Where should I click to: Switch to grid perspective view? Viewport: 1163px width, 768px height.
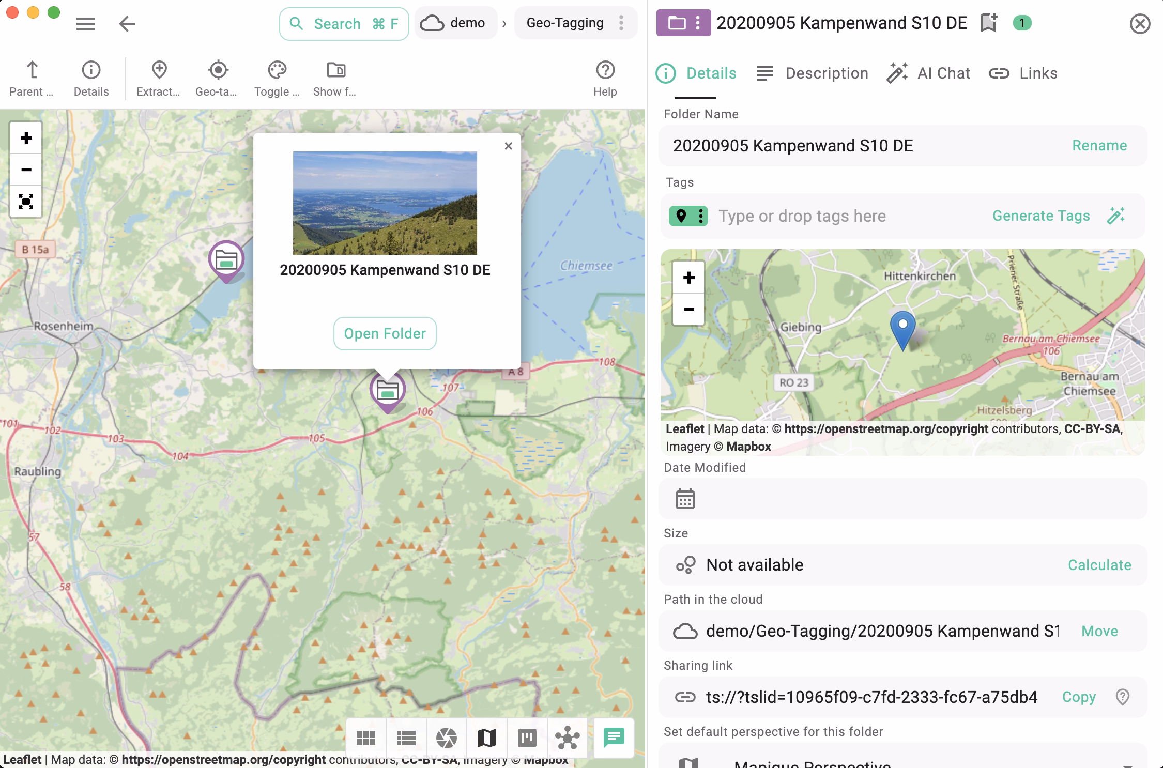[x=366, y=738]
